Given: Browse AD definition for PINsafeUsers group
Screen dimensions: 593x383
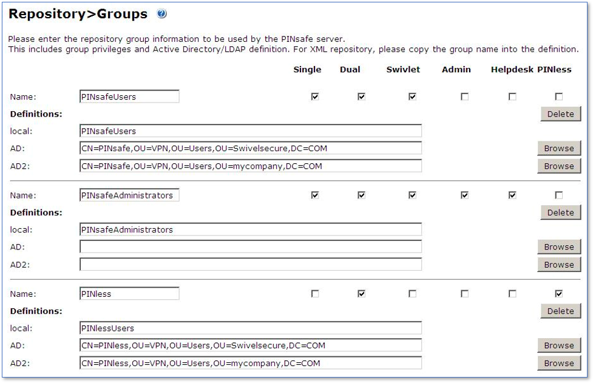Looking at the screenshot, I should pos(559,149).
